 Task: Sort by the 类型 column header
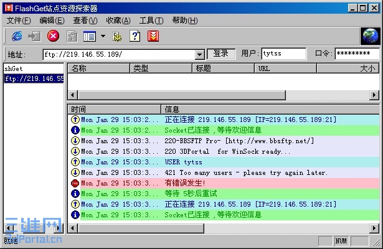[x=161, y=68]
